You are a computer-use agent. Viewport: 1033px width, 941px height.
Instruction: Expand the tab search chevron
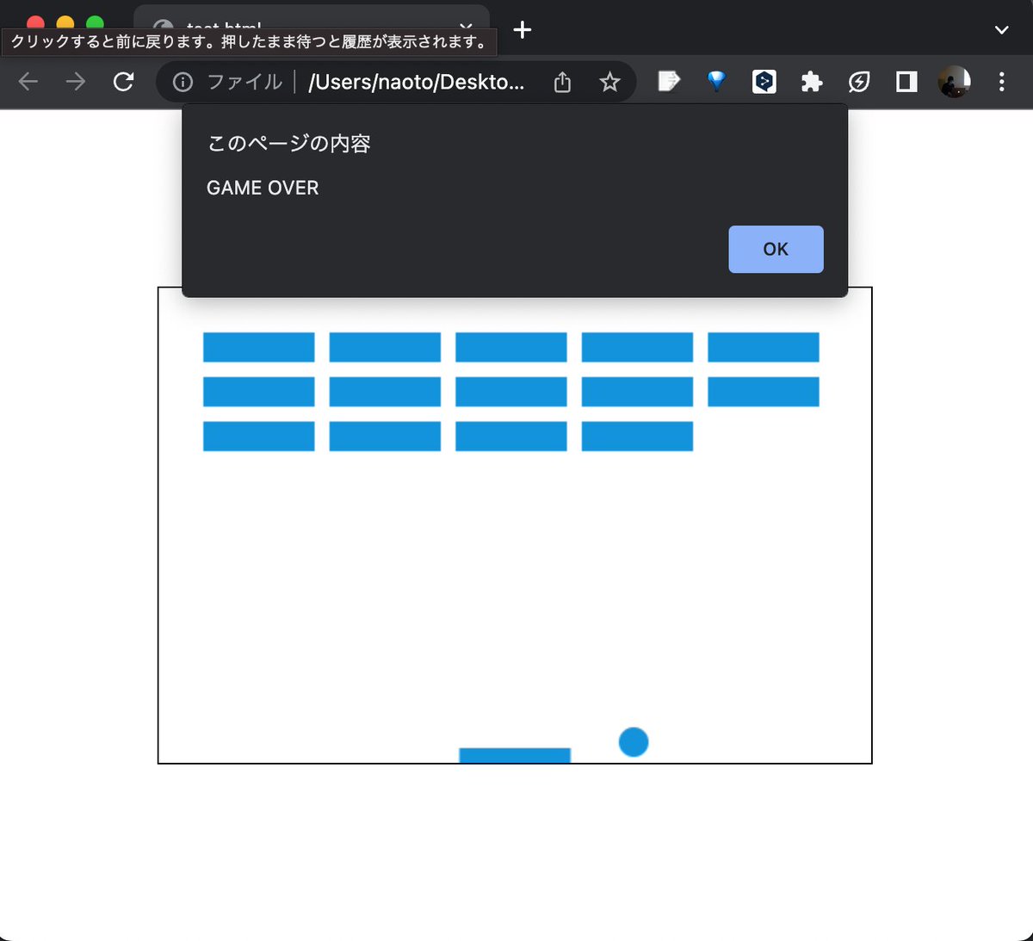(1001, 30)
